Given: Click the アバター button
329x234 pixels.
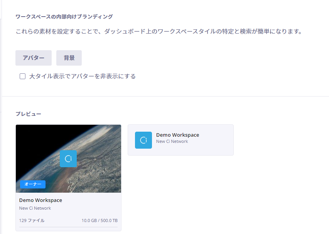Looking at the screenshot, I should click(34, 58).
